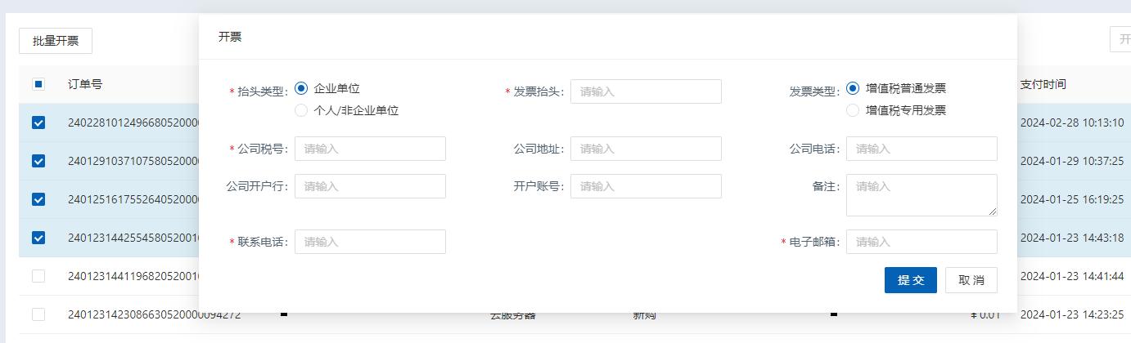Click the 开户账号 input field
The image size is (1131, 343).
646,186
